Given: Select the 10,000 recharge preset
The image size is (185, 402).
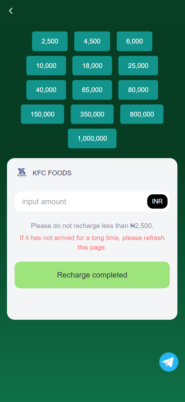Looking at the screenshot, I should tap(46, 66).
